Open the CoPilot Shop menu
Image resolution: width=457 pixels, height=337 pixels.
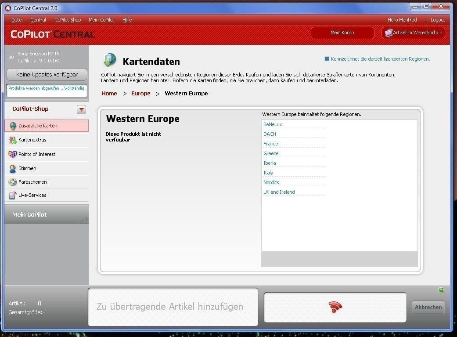(x=68, y=20)
